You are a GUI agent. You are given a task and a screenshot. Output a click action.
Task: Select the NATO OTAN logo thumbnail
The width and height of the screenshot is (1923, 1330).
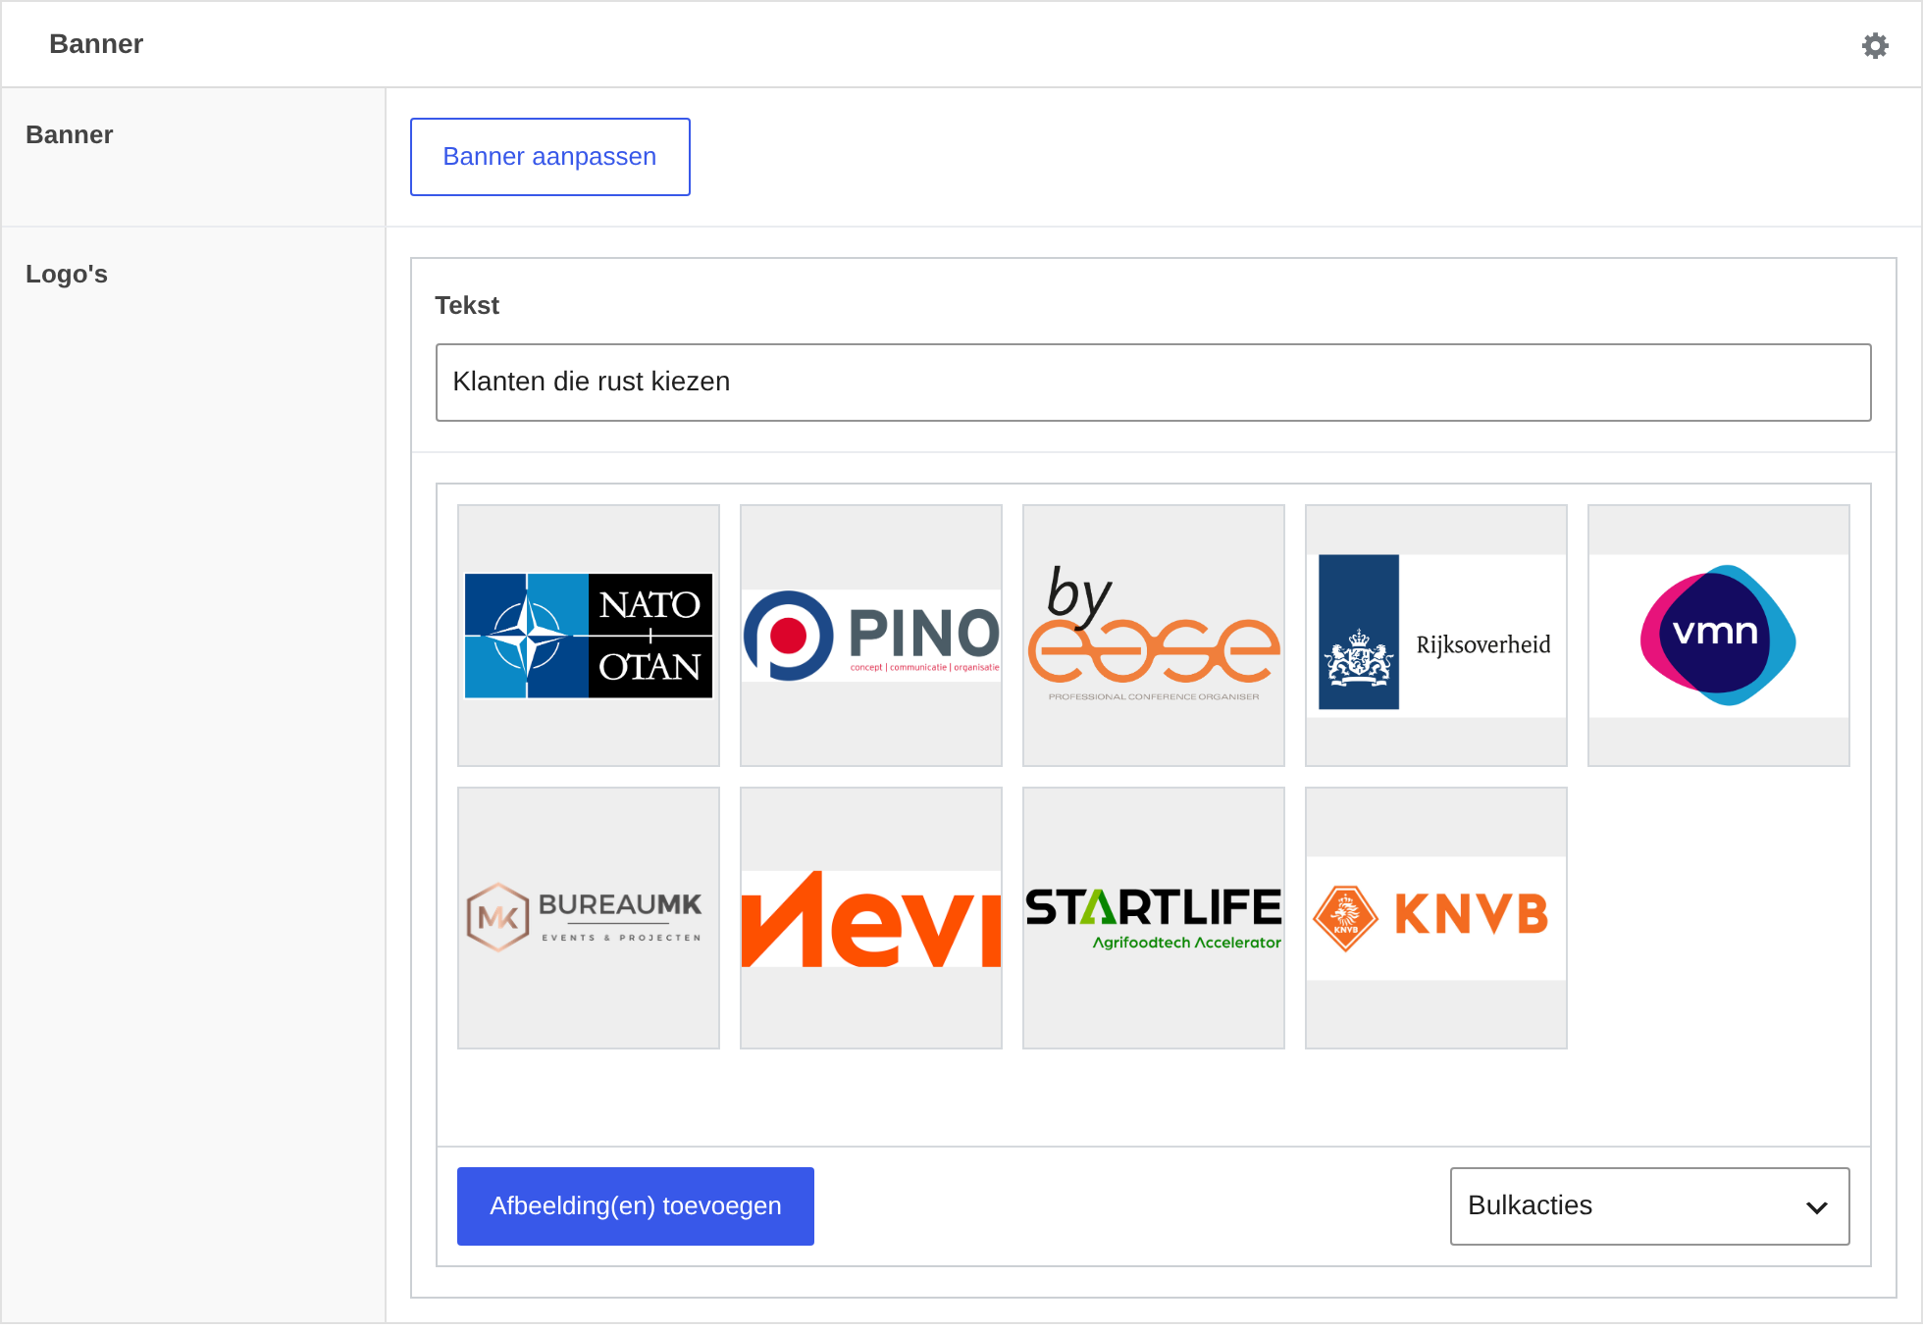[589, 636]
